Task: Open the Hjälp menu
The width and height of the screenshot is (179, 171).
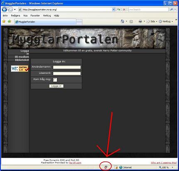Action: pos(56,16)
